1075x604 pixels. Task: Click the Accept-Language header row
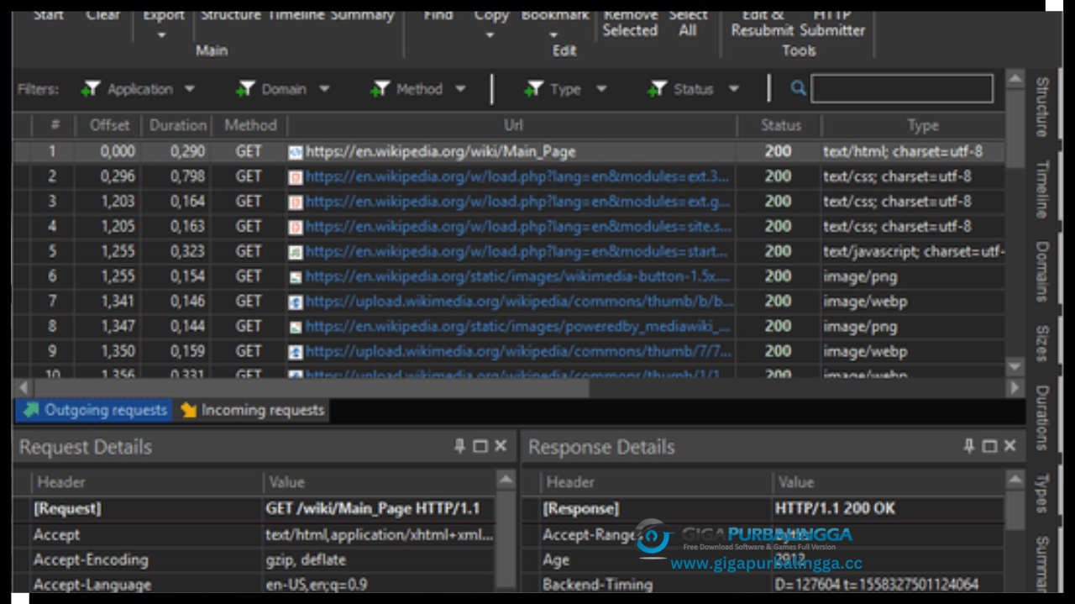(x=254, y=585)
